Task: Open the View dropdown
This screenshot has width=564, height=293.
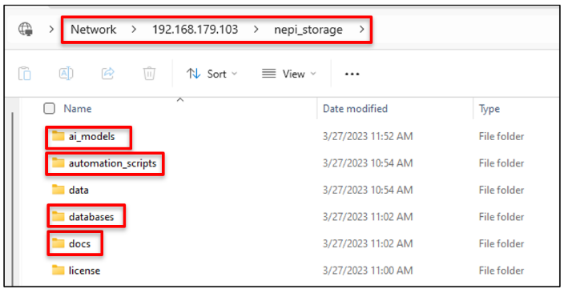Action: (289, 74)
